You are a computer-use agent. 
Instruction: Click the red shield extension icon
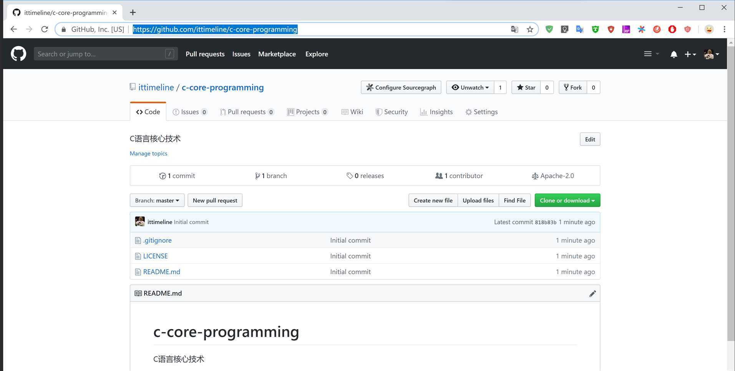611,29
